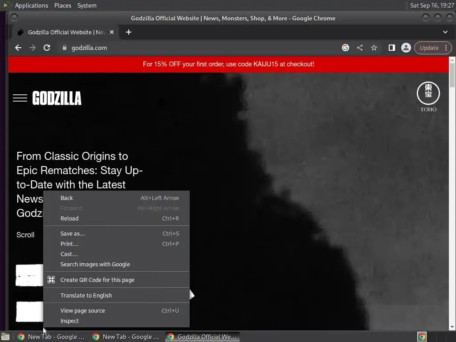This screenshot has height=342, width=456.
Task: Click the TOHO logo emblem
Action: coord(428,93)
